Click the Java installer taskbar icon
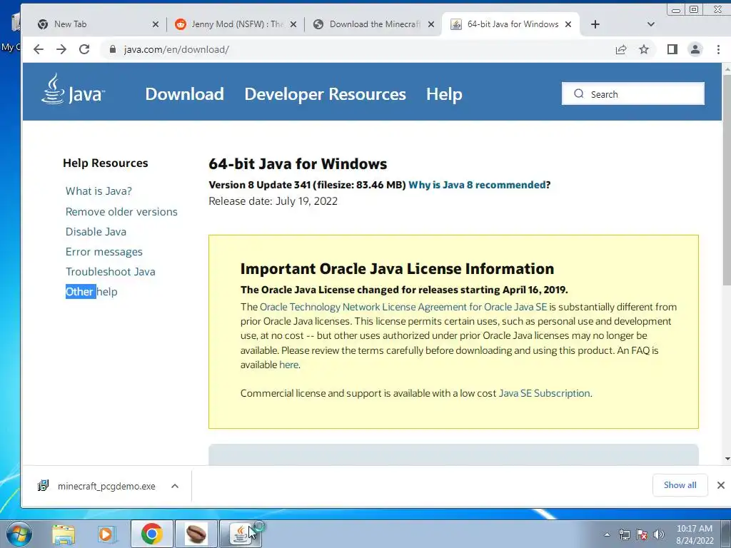731x548 pixels. click(x=240, y=534)
